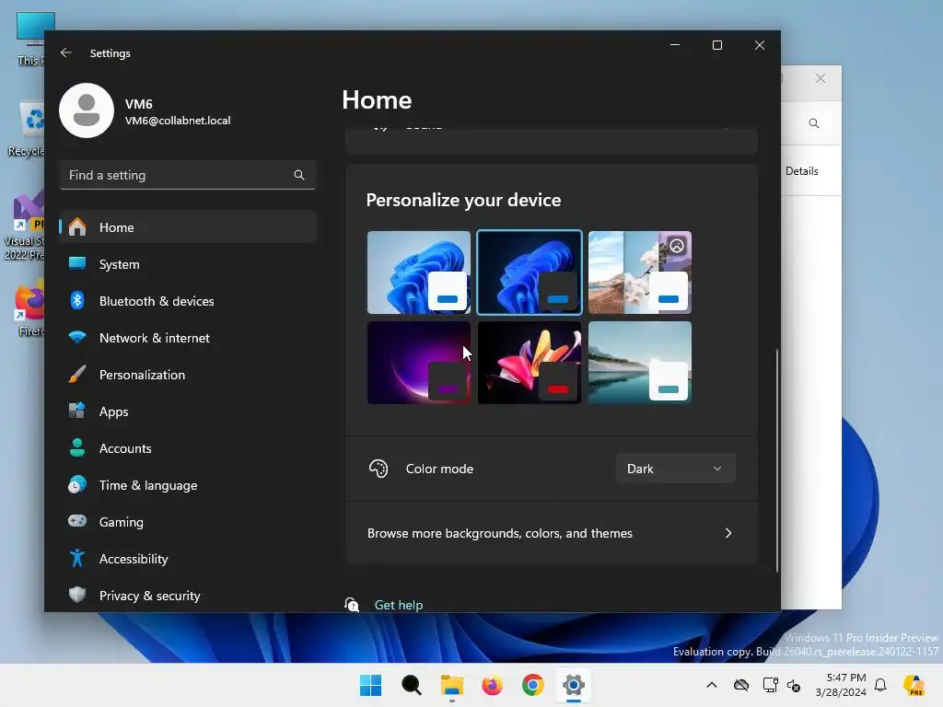Apply the dark Windows bloom theme
The image size is (943, 707).
click(530, 272)
